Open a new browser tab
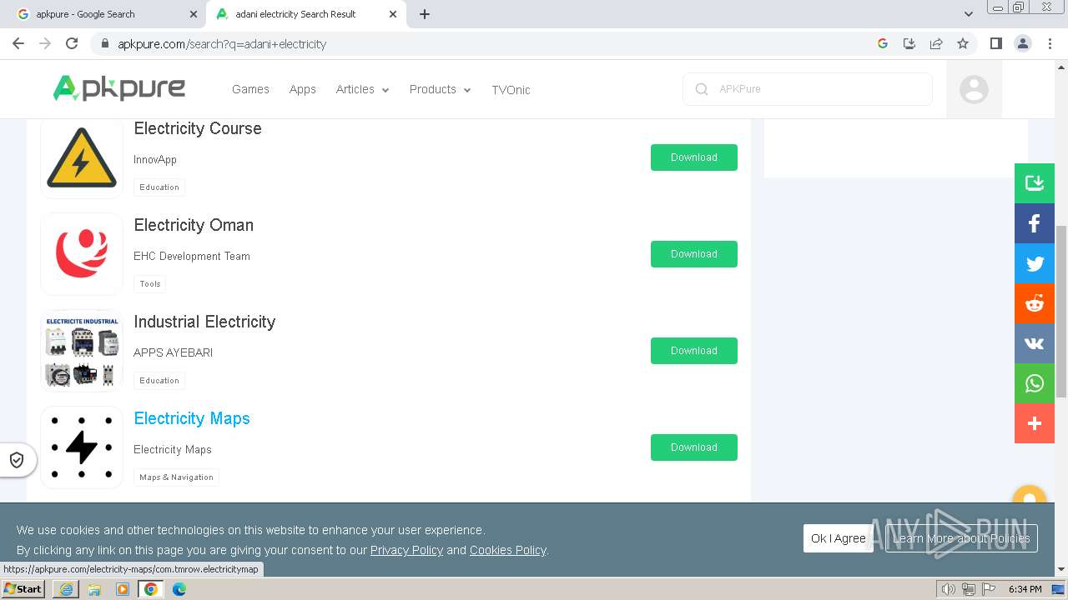 pyautogui.click(x=425, y=14)
